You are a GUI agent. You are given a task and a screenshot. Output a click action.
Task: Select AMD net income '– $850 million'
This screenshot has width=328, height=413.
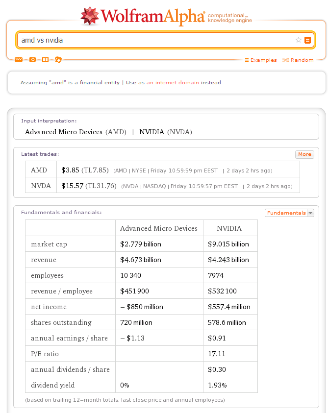[142, 307]
